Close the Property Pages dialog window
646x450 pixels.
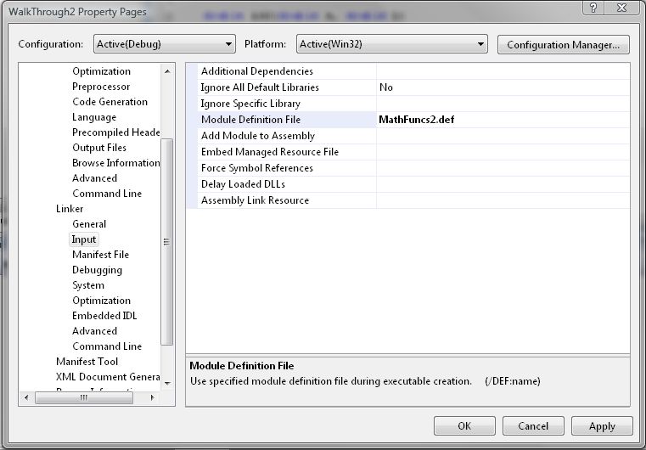tap(622, 8)
